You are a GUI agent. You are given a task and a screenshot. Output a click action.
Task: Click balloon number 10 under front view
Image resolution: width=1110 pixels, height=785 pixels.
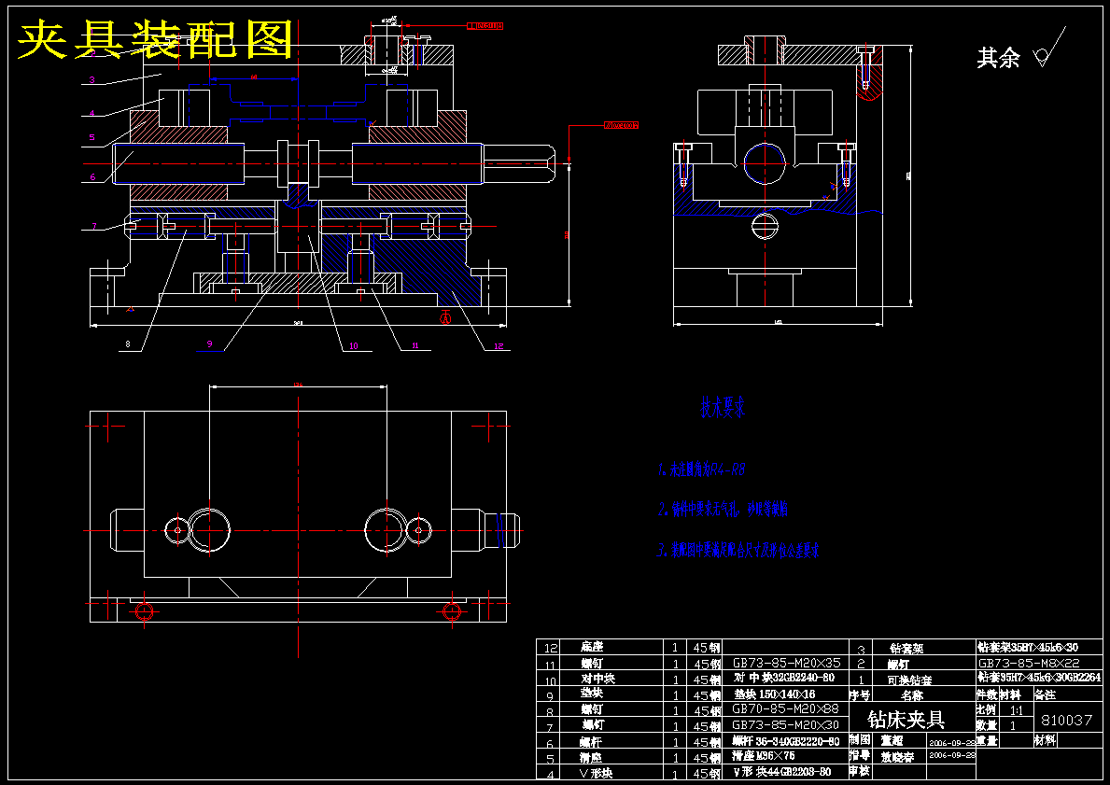tap(354, 345)
